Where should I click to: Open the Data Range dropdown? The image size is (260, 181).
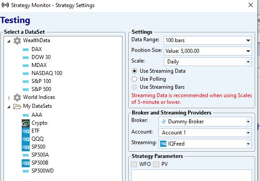[248, 40]
